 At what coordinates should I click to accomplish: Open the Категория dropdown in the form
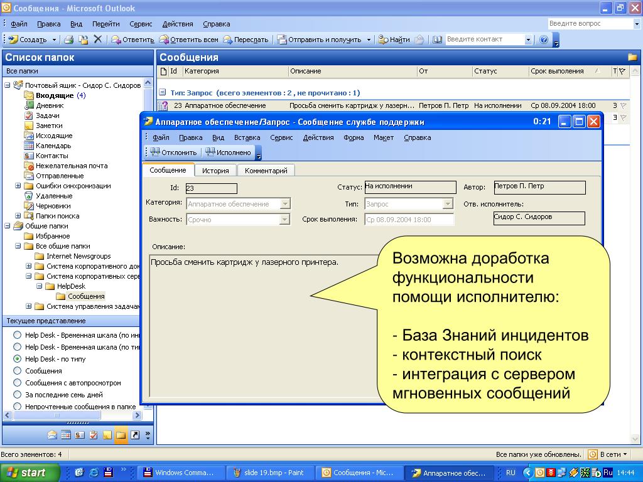click(x=284, y=204)
